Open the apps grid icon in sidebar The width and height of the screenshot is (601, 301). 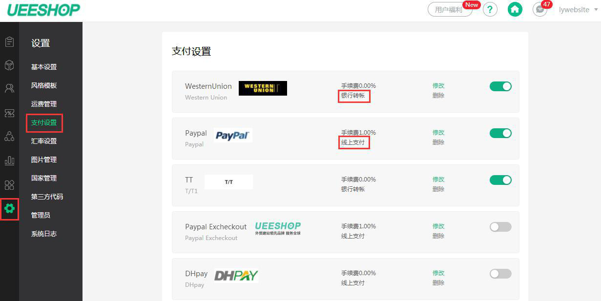(9, 185)
